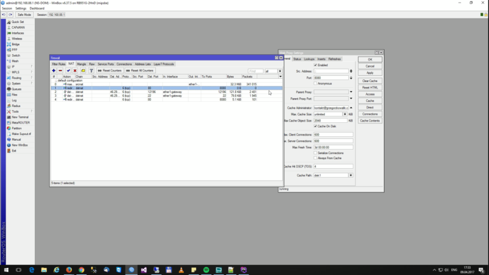Add comment with yellow note icon
The height and width of the screenshot is (275, 489).
[83, 71]
